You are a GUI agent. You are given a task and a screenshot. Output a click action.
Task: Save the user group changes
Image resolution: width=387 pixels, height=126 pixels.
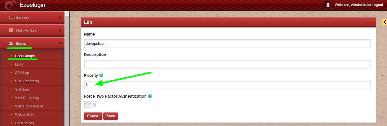[110, 116]
